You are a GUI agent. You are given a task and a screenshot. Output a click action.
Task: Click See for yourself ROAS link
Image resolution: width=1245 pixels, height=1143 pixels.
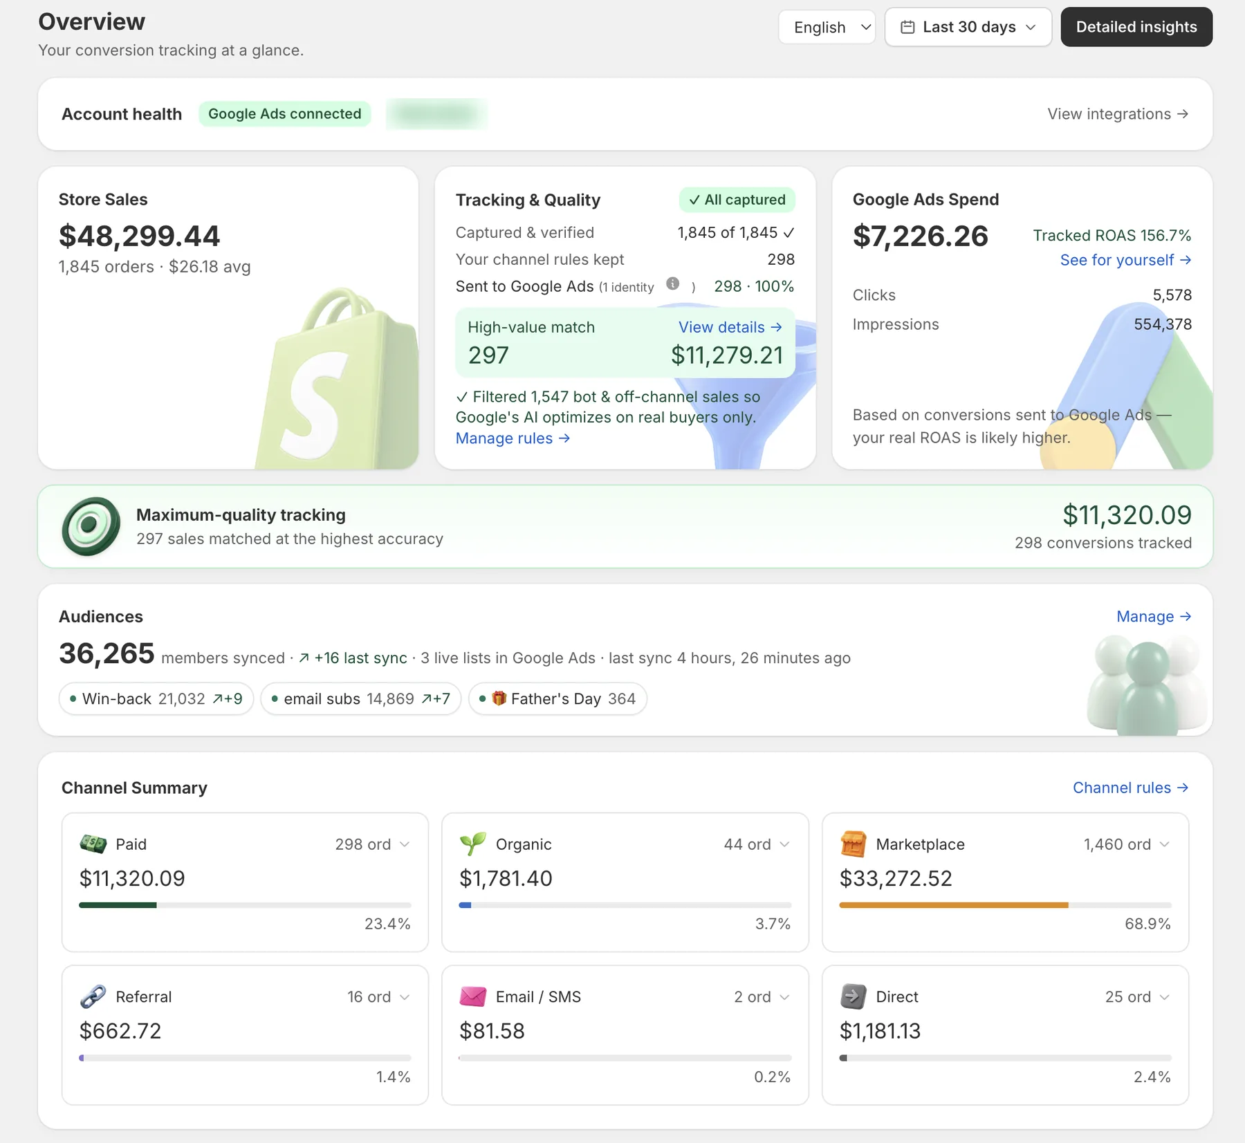click(1125, 260)
